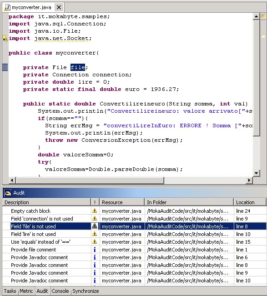The image size is (267, 296).
Task: Select the Field 'lire' is not used row
Action: [x=134, y=234]
